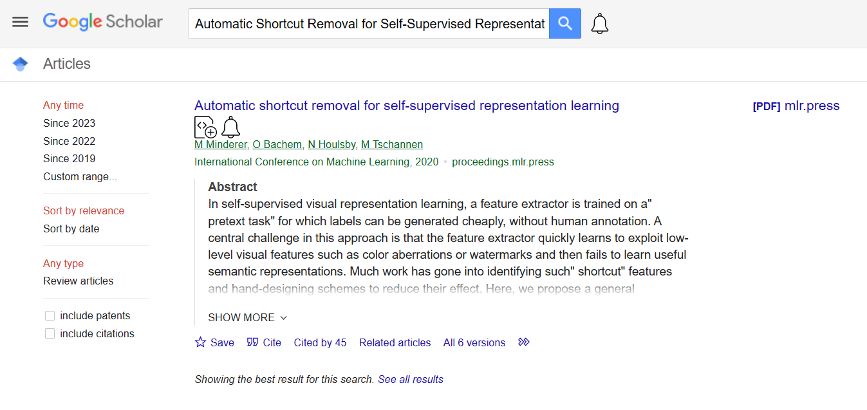This screenshot has width=867, height=410.
Task: Open author profile M Minderer
Action: pos(220,144)
